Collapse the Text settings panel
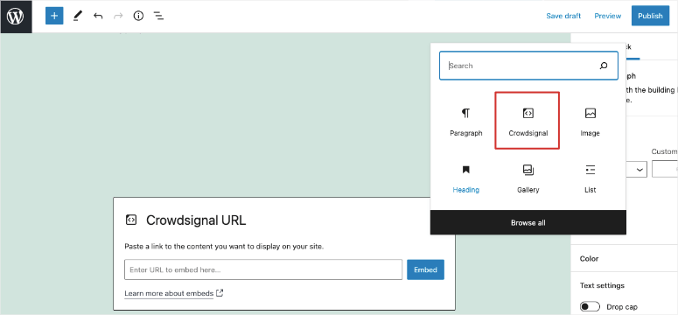This screenshot has width=678, height=315. click(625, 285)
